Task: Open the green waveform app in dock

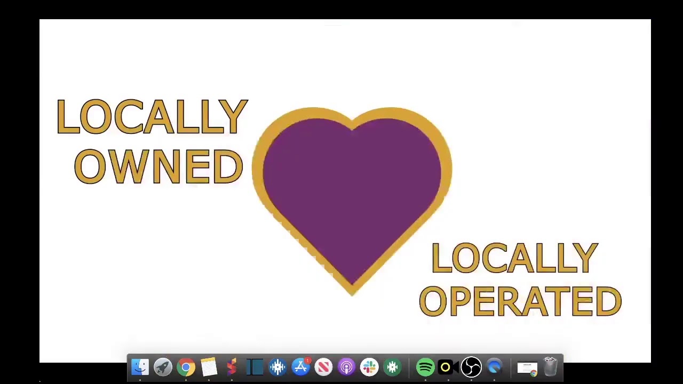Action: click(392, 367)
